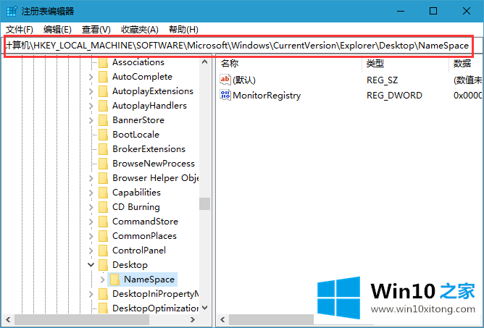Expand the AutoplayHandlers key

click(91, 106)
